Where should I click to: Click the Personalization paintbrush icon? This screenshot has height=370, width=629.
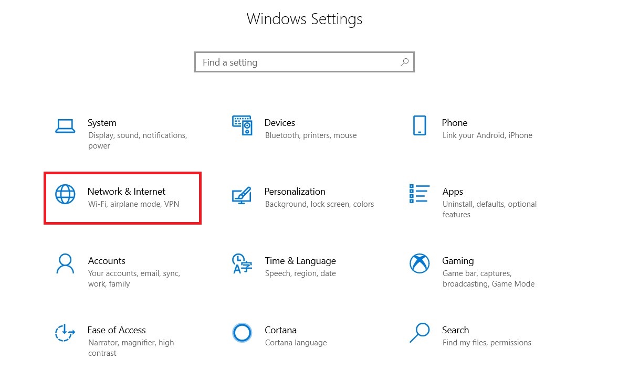[242, 195]
